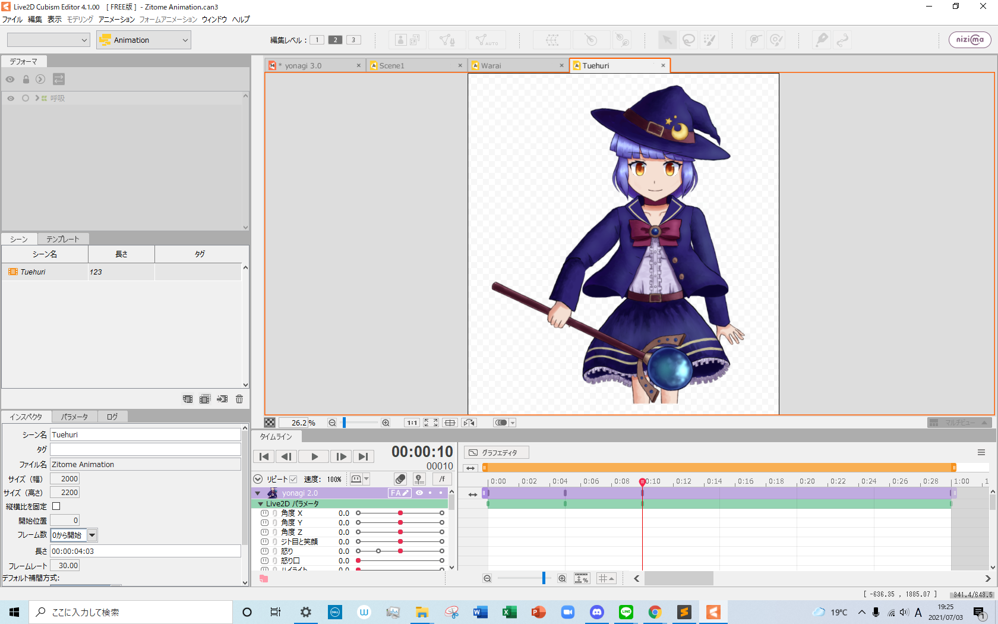Image resolution: width=998 pixels, height=624 pixels.
Task: Open the nizima button in toolbar
Action: click(969, 40)
